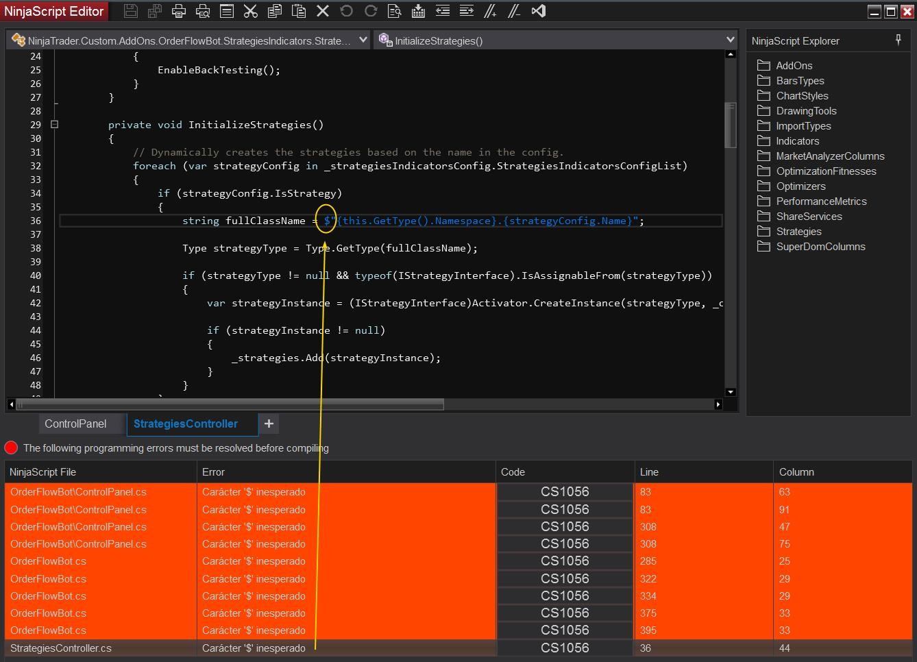Click the Paste clipboard icon
The height and width of the screenshot is (662, 917).
coord(298,11)
